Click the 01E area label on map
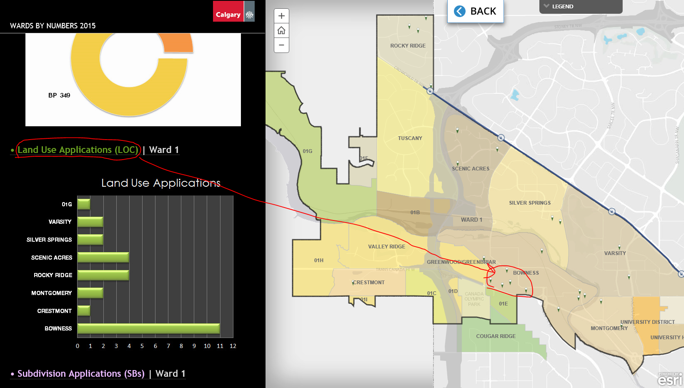 point(504,304)
